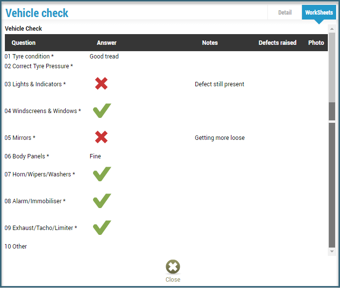Screen dimensions: 340x288
Task: Click the green tick for Exhaust/Tacho/Limiter
Action: [x=102, y=228]
